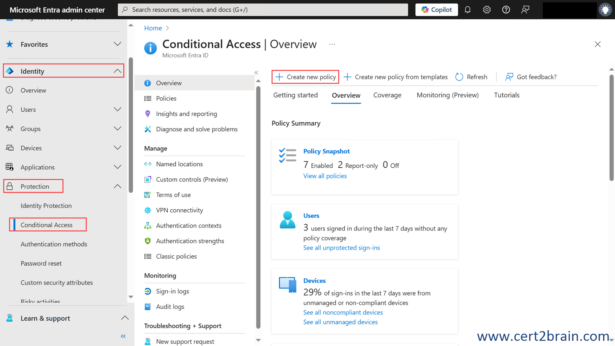The height and width of the screenshot is (346, 615).
Task: Open Named locations
Action: [x=179, y=164]
